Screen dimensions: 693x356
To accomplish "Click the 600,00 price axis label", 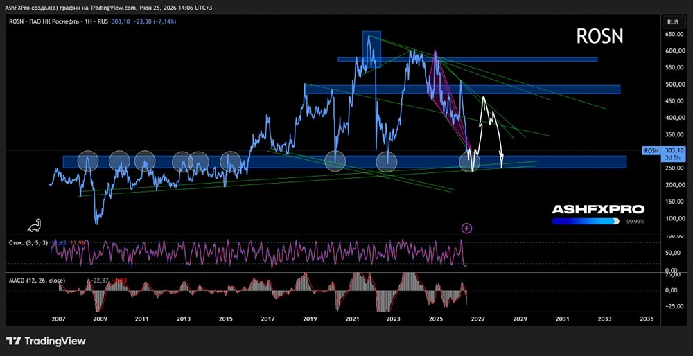I will (x=673, y=51).
